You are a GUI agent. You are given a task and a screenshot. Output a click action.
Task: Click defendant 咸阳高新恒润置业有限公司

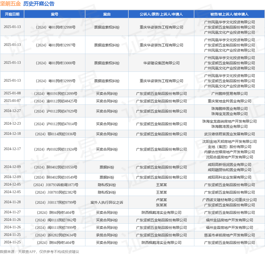(x=230, y=165)
